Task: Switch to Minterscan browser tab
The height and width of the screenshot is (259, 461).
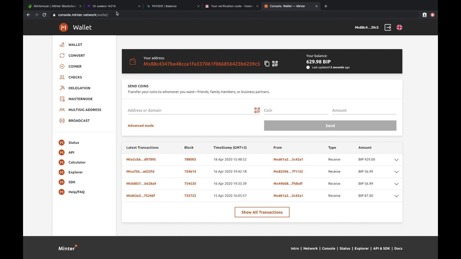Action: click(x=54, y=6)
